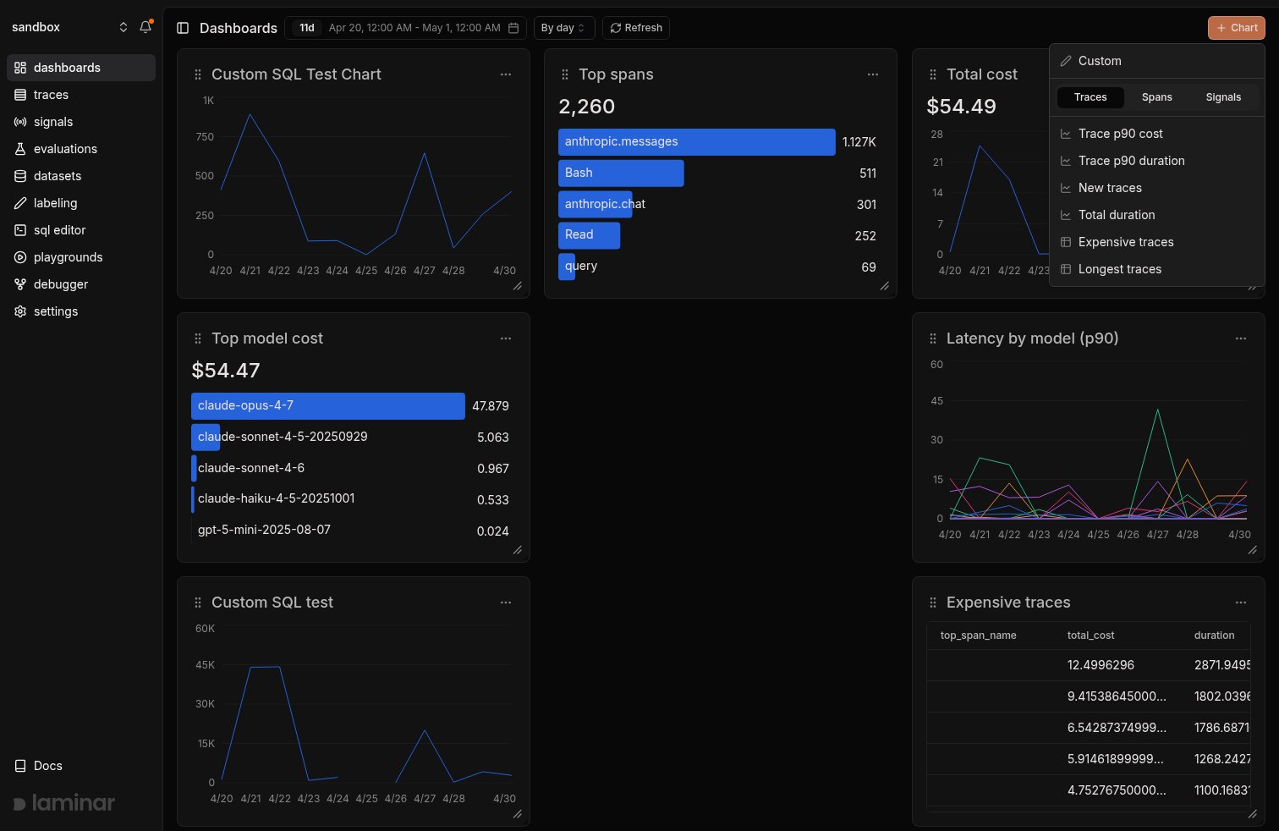Open the sandbox project switcher
Screen dimensions: 1279x831
click(70, 27)
